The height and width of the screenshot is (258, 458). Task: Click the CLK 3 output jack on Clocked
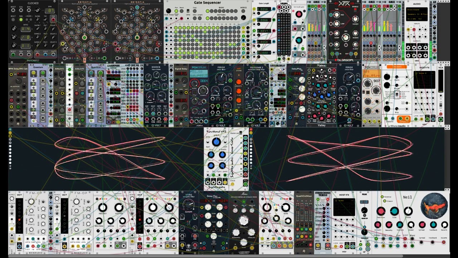click(53, 55)
